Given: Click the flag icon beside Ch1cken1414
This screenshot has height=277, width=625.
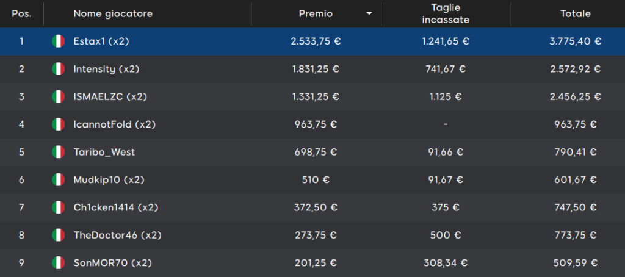Looking at the screenshot, I should pyautogui.click(x=58, y=207).
